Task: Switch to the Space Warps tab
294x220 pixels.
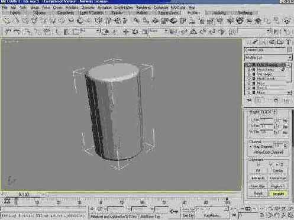Action: (168, 13)
